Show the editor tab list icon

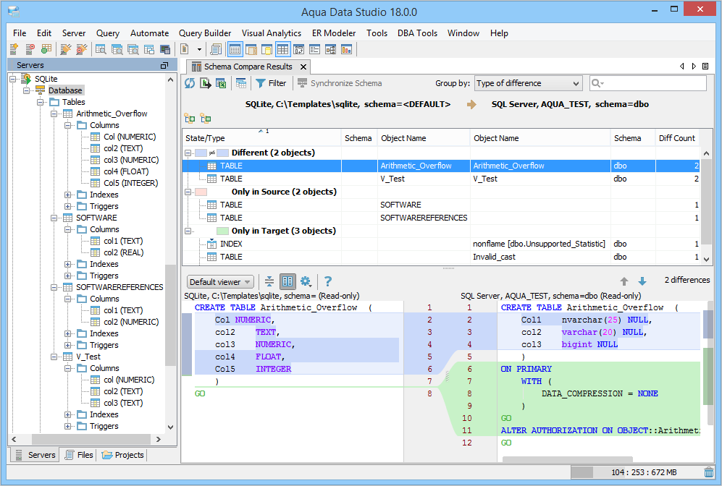tap(705, 67)
